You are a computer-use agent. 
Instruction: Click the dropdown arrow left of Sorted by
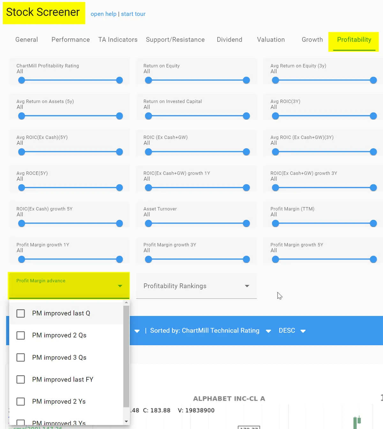(x=137, y=331)
